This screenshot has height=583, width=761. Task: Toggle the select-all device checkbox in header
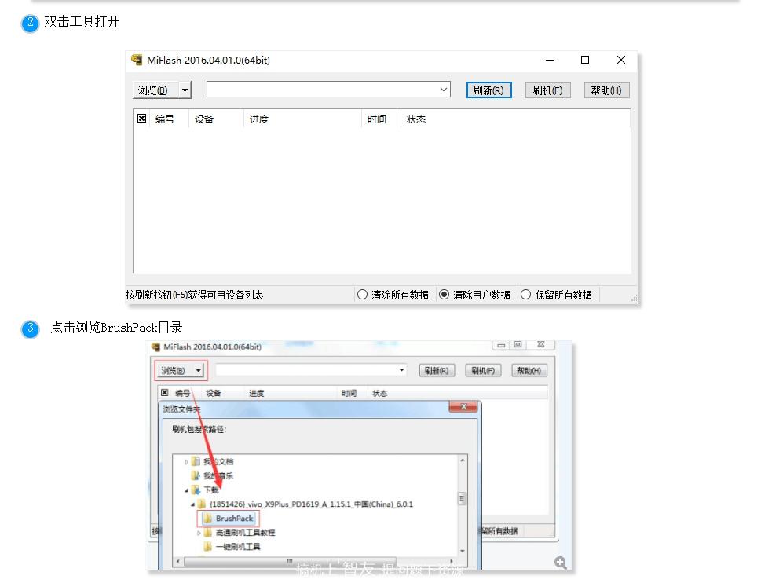click(x=142, y=119)
